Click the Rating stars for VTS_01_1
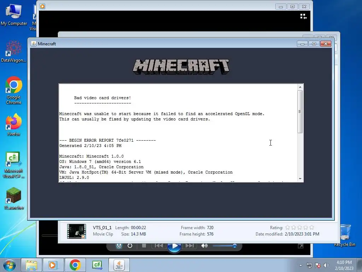The width and height of the screenshot is (362, 272). [299, 228]
